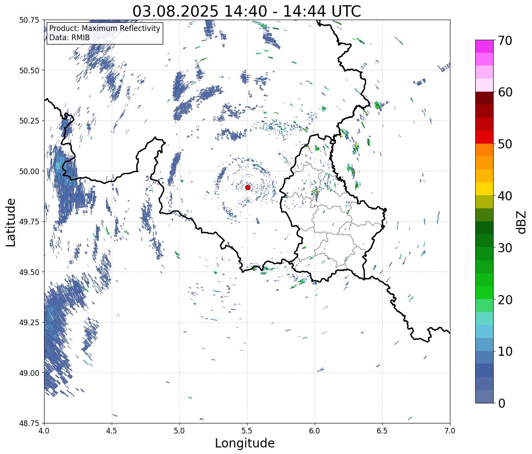Click the red radar location marker

[x=248, y=187]
